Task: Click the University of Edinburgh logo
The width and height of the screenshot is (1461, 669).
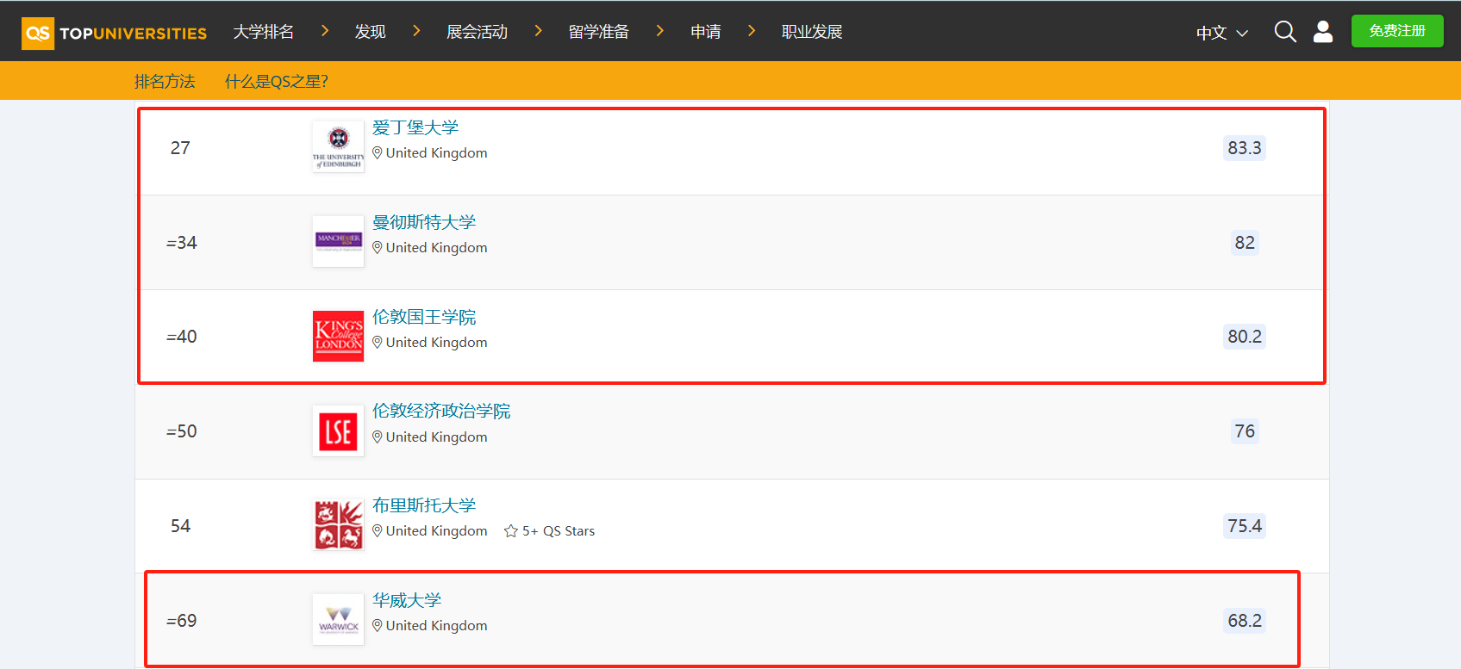Action: [x=338, y=147]
